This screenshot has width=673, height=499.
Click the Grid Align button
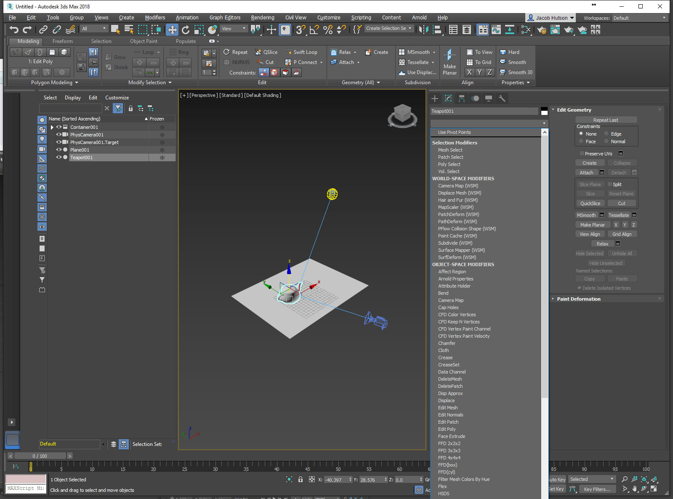(x=622, y=234)
